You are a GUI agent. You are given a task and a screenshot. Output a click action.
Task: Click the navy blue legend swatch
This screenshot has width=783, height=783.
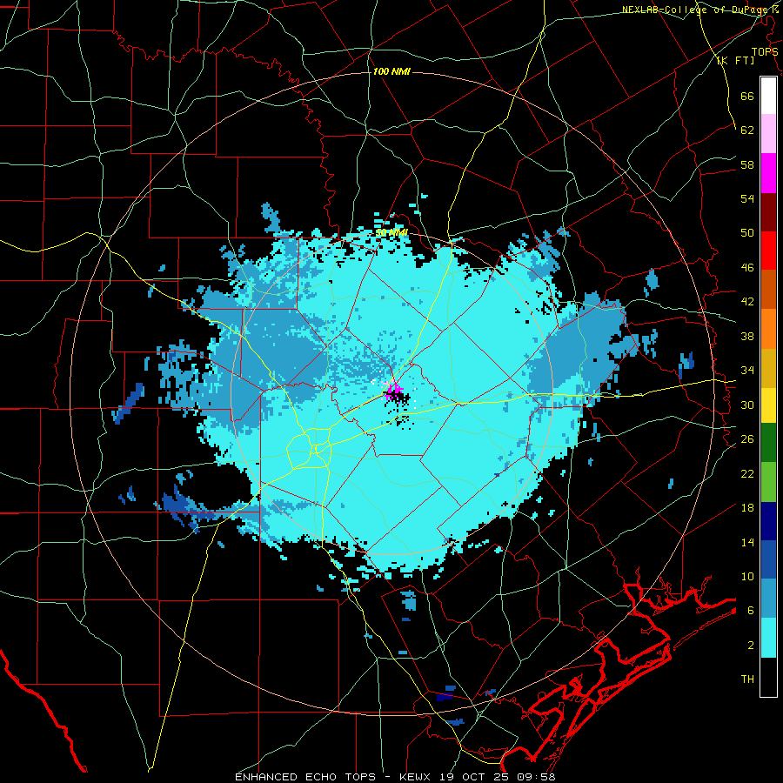[x=768, y=521]
